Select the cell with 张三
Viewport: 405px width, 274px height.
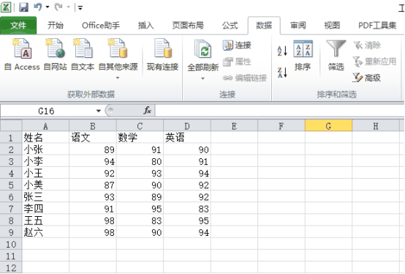(45, 197)
